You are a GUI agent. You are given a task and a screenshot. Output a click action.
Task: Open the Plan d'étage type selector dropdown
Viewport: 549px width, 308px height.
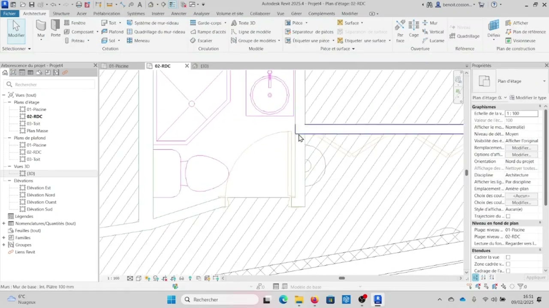(x=544, y=81)
